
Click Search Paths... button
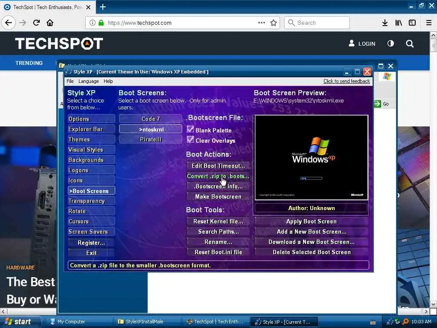coord(218,231)
